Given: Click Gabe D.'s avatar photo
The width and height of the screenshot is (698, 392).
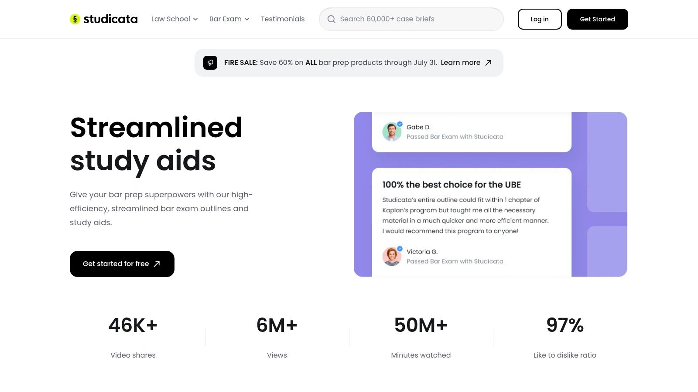Looking at the screenshot, I should (392, 132).
